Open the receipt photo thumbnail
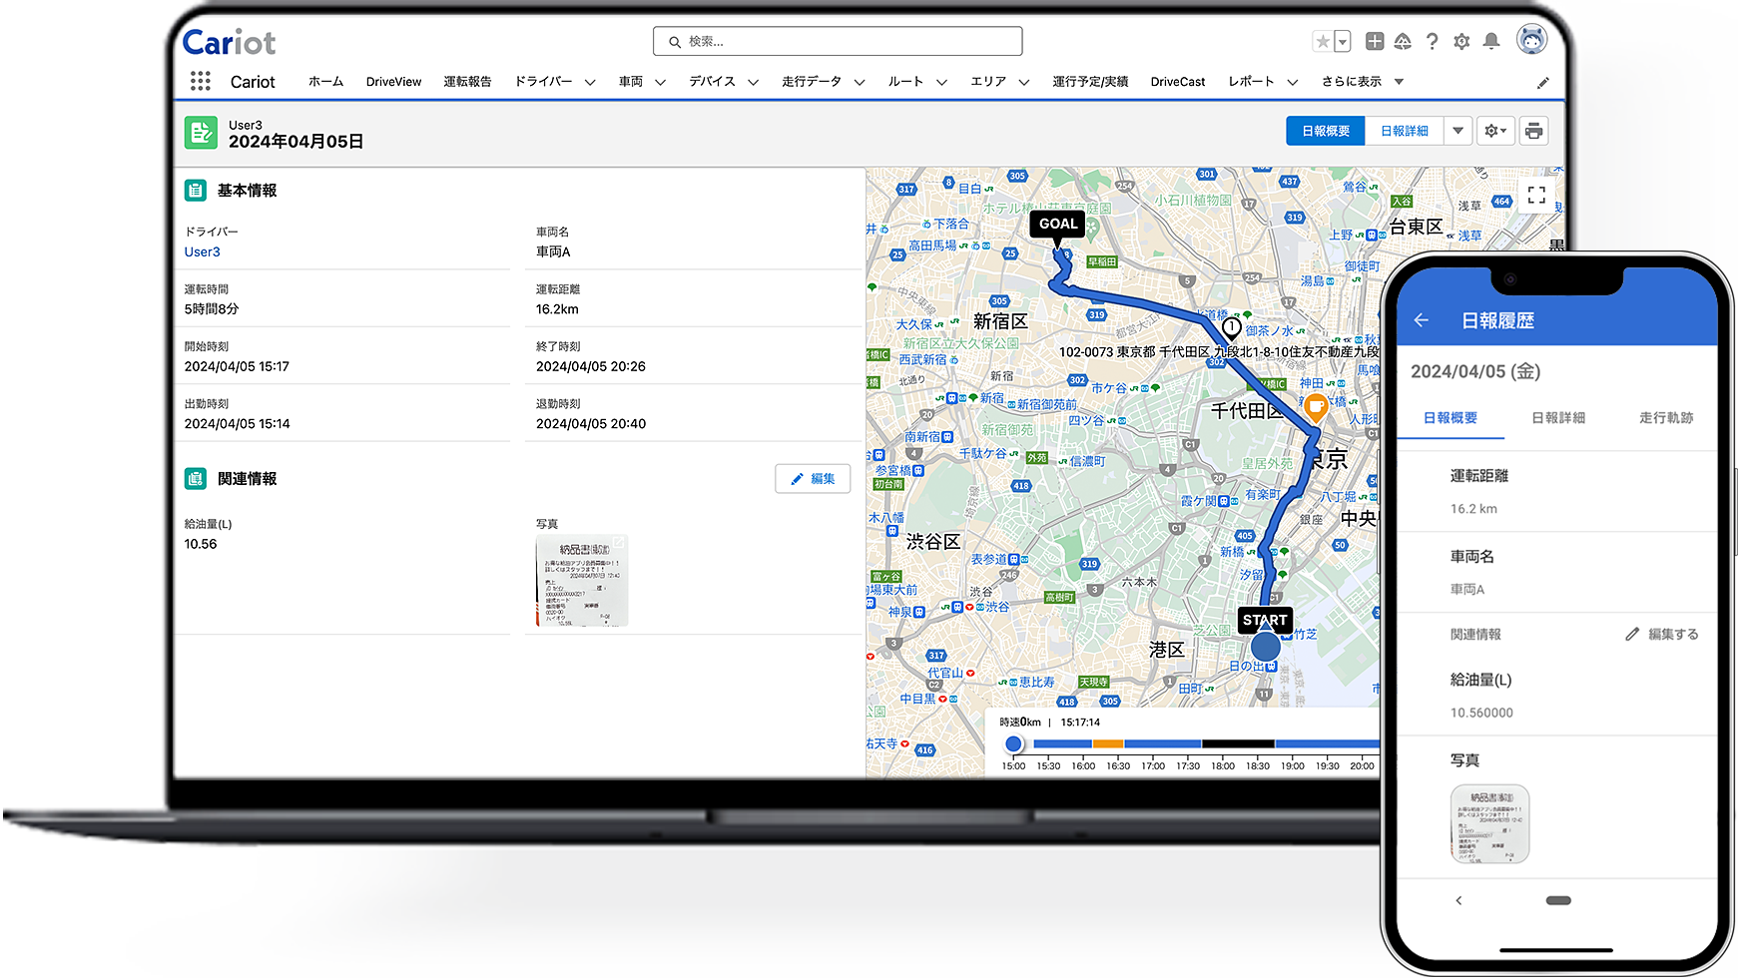The width and height of the screenshot is (1738, 978). 582,581
